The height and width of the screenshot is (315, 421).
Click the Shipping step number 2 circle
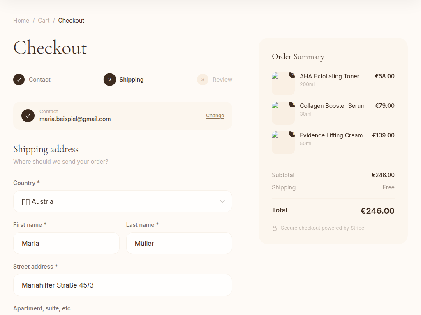110,80
